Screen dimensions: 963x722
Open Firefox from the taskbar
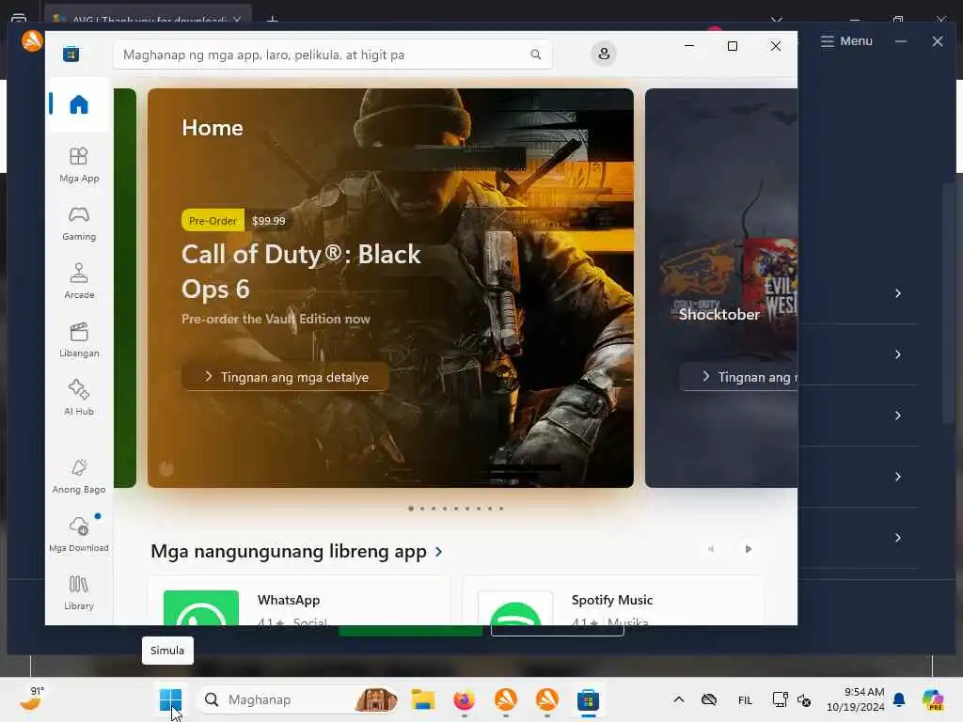click(464, 699)
